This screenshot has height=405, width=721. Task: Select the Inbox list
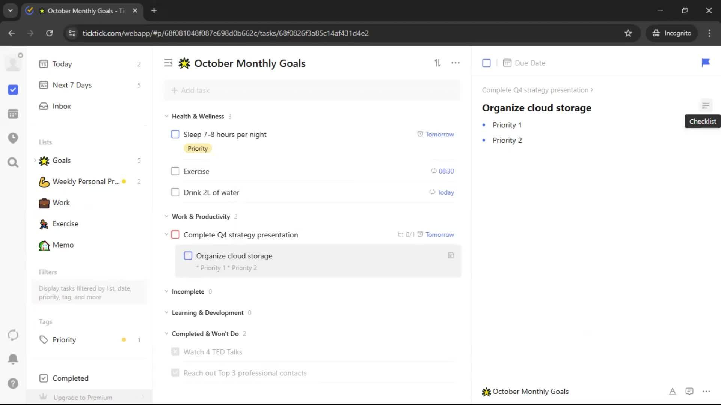pos(62,106)
